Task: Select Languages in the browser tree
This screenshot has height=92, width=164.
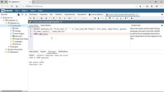Action: pyautogui.click(x=18, y=41)
